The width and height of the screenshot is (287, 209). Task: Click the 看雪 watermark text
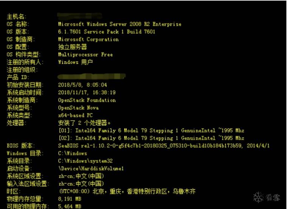(271, 197)
